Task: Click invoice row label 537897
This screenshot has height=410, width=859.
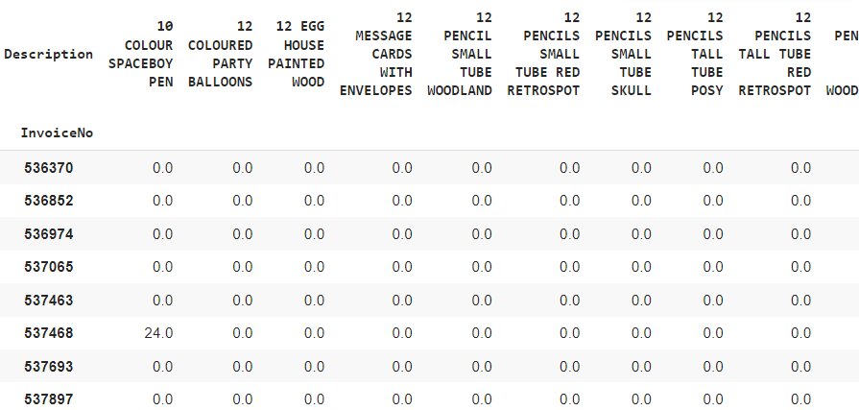Action: pos(49,398)
